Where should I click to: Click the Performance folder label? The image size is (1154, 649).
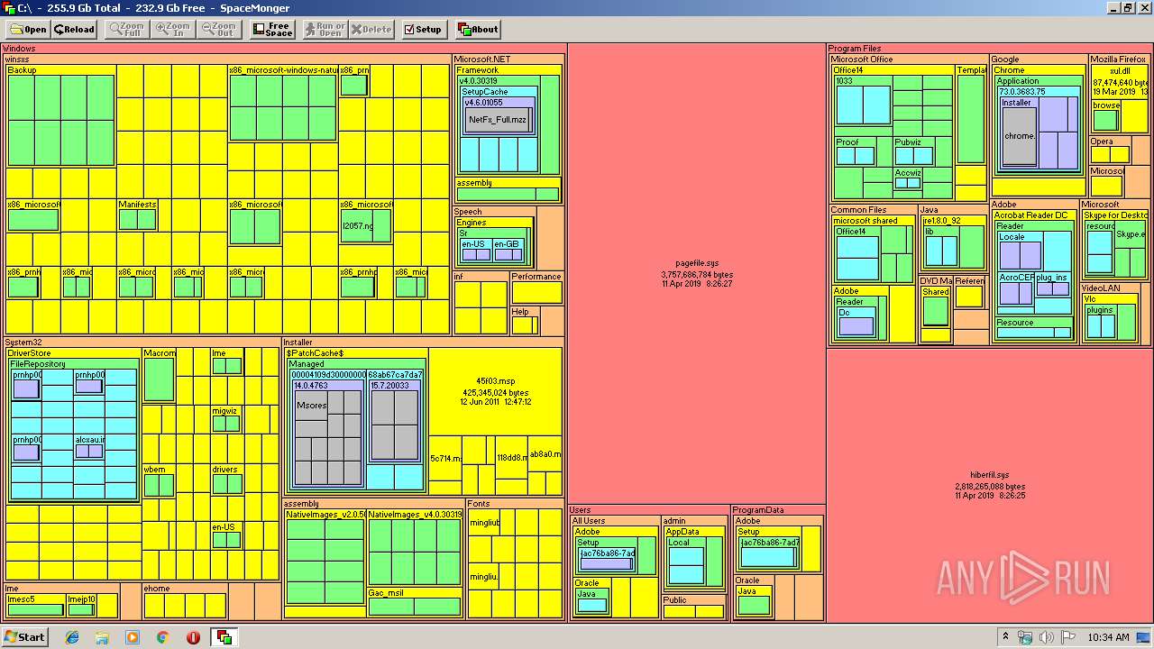coord(536,277)
